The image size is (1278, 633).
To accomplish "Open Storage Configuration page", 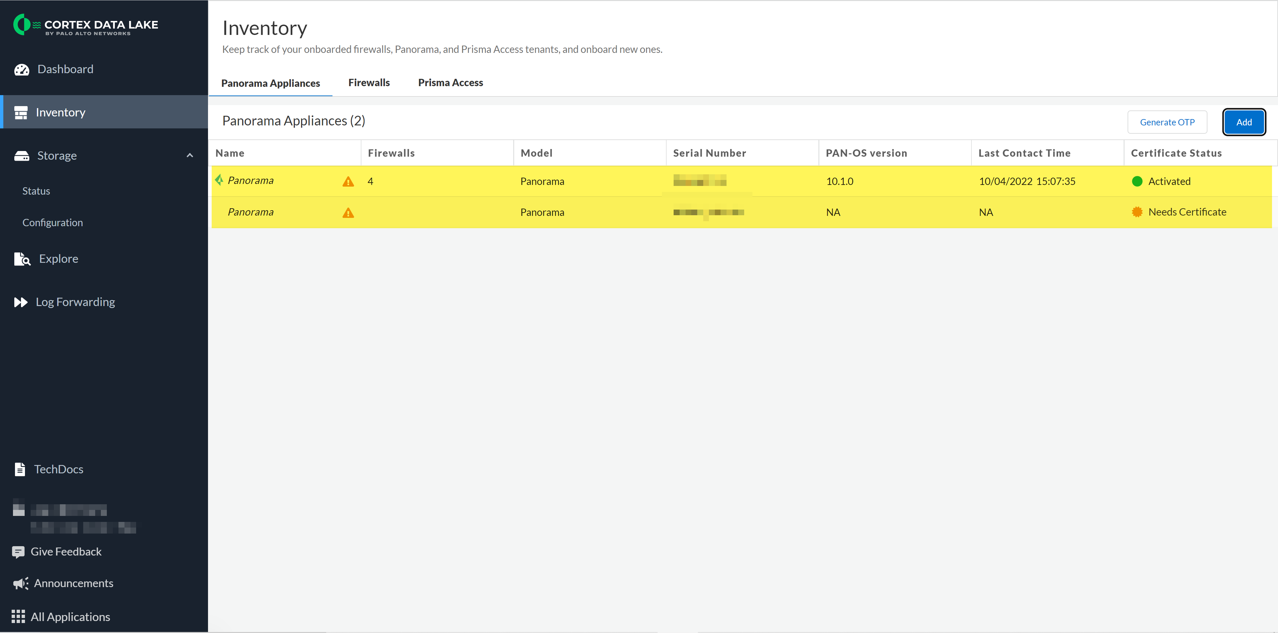I will [x=53, y=223].
